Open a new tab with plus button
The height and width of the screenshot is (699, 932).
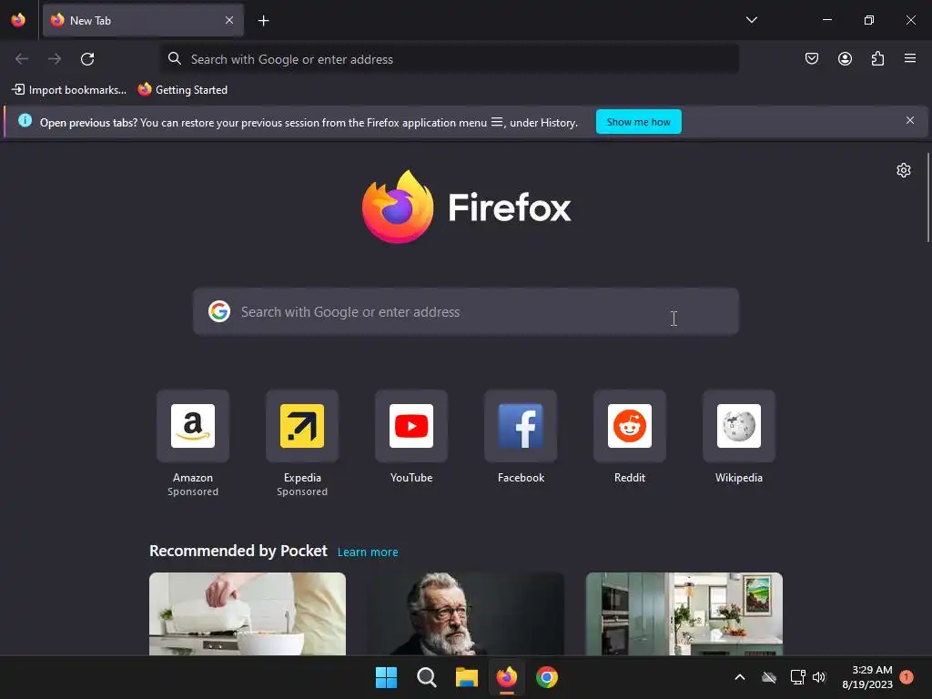click(x=263, y=21)
